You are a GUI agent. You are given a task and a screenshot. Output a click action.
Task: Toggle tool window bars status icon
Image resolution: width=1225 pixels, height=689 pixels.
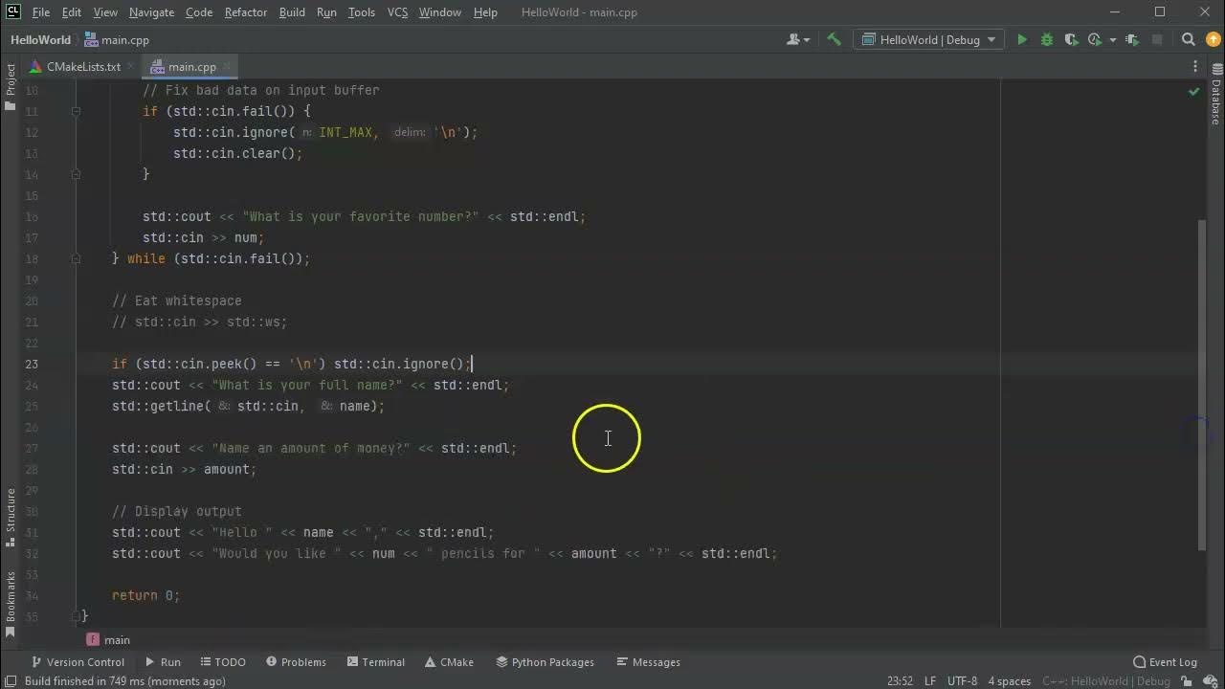(x=11, y=681)
